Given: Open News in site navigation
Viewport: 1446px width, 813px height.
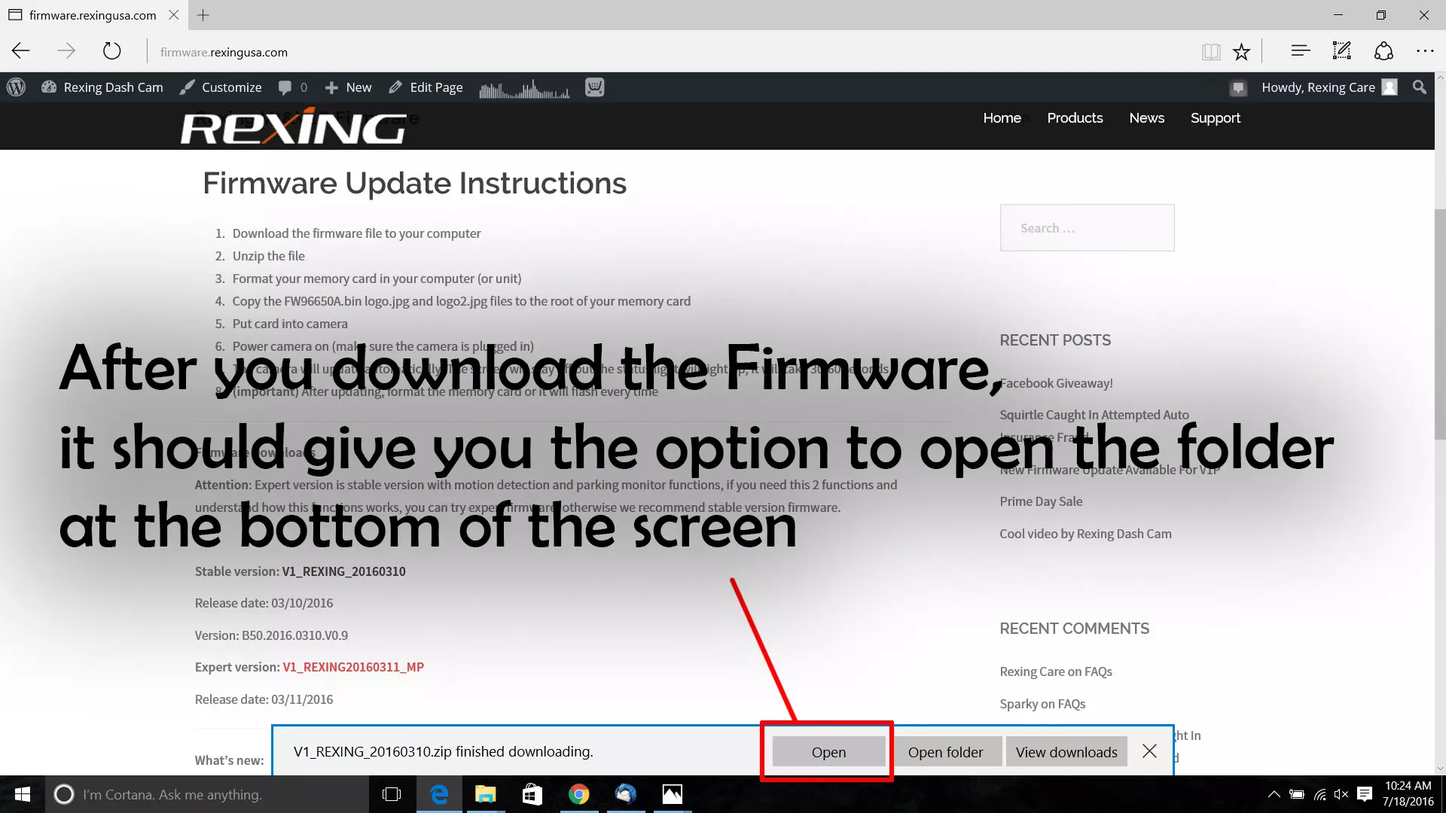Looking at the screenshot, I should pos(1146,118).
